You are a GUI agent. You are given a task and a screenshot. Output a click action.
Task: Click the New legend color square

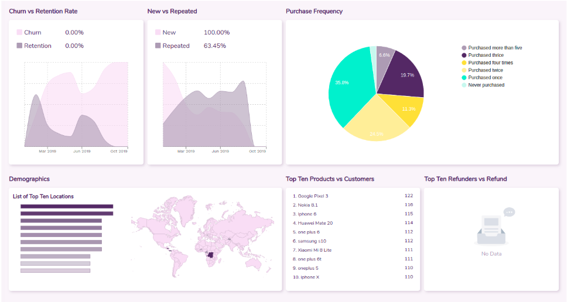coord(158,33)
